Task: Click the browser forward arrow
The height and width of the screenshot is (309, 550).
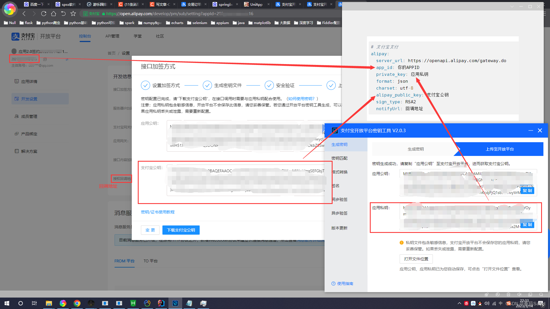Action: click(x=34, y=13)
